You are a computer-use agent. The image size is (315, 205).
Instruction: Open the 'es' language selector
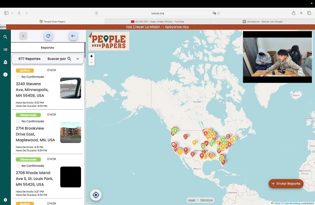(3, 27)
